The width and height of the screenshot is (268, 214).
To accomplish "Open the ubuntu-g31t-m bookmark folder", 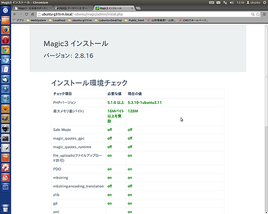I will tap(80, 20).
